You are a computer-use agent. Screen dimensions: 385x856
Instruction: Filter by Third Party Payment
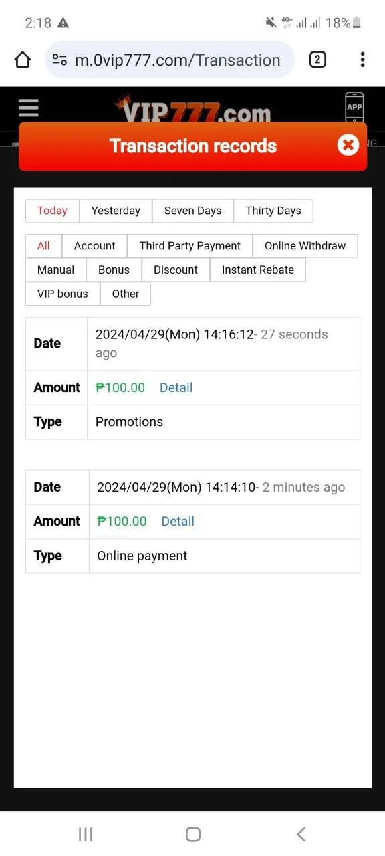click(190, 246)
